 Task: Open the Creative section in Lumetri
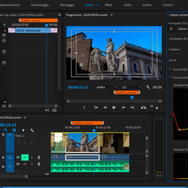[174, 50]
